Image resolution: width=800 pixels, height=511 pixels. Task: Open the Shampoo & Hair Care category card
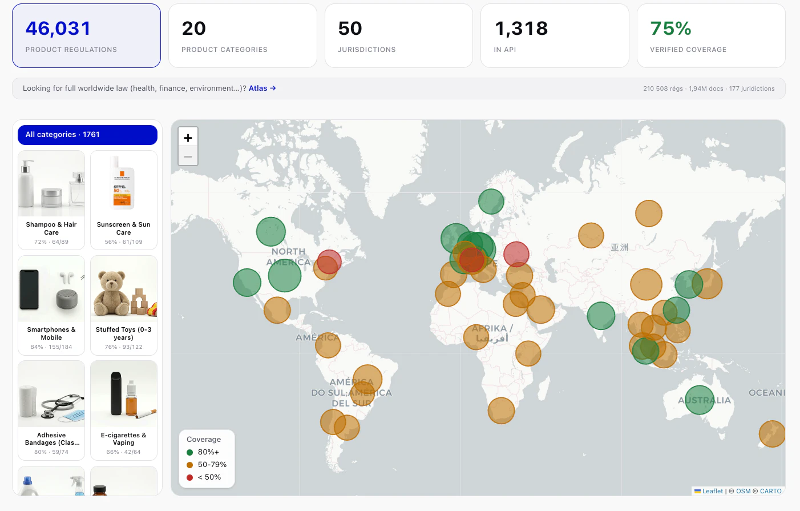point(51,200)
